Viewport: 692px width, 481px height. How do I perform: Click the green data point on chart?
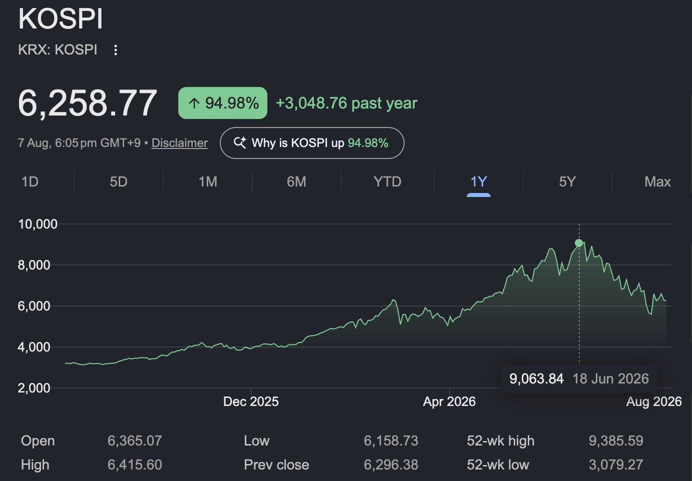click(x=579, y=243)
